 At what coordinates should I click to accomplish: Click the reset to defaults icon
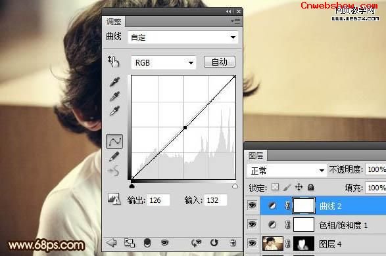pos(214,243)
